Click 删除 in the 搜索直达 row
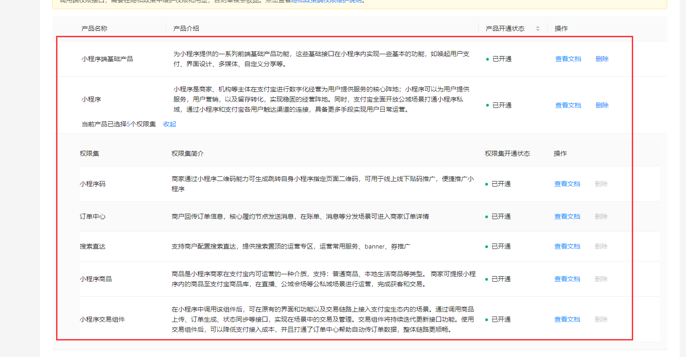686x357 pixels. coord(601,246)
